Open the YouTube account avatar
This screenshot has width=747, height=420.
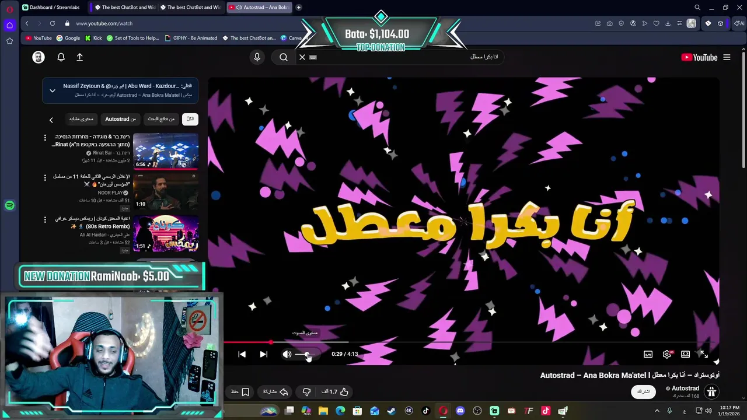point(38,57)
